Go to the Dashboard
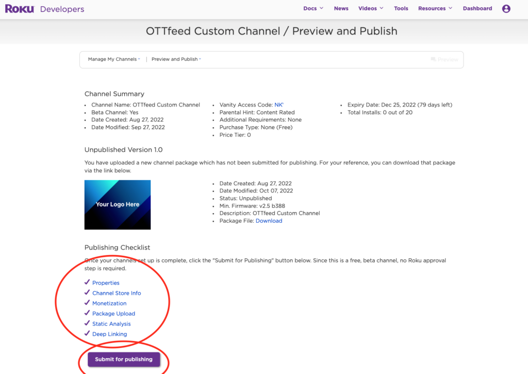 477,8
